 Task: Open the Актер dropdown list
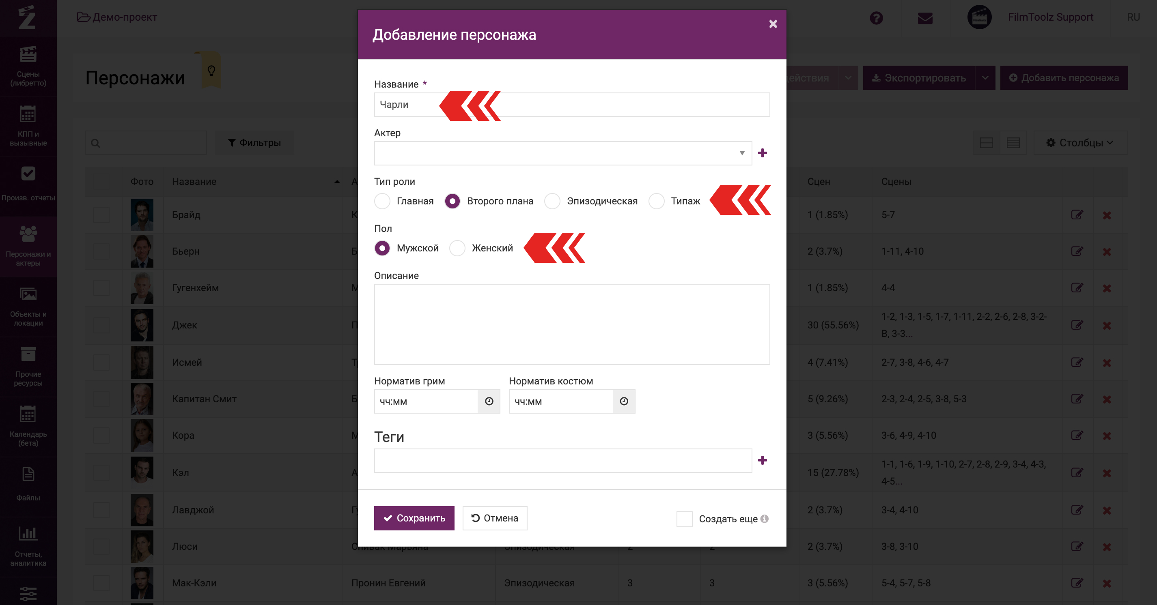coord(562,153)
